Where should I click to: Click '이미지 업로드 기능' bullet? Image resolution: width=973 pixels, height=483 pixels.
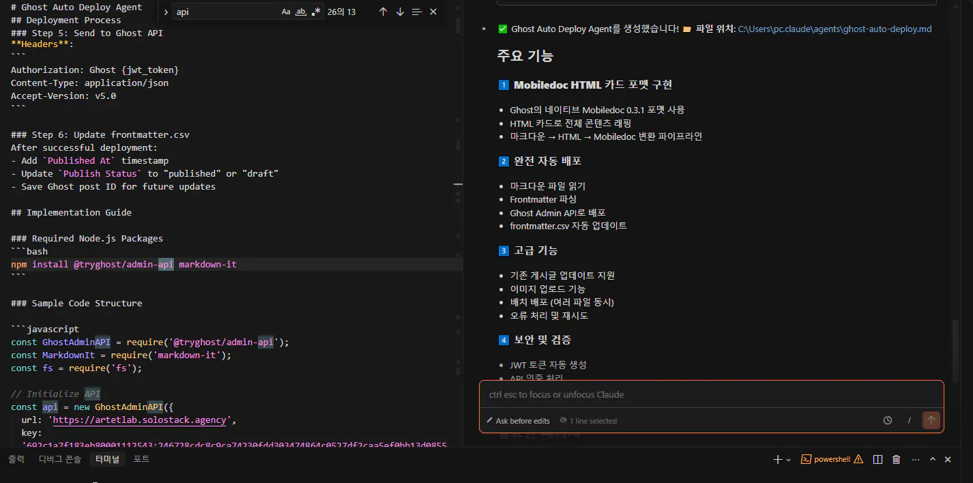click(547, 289)
